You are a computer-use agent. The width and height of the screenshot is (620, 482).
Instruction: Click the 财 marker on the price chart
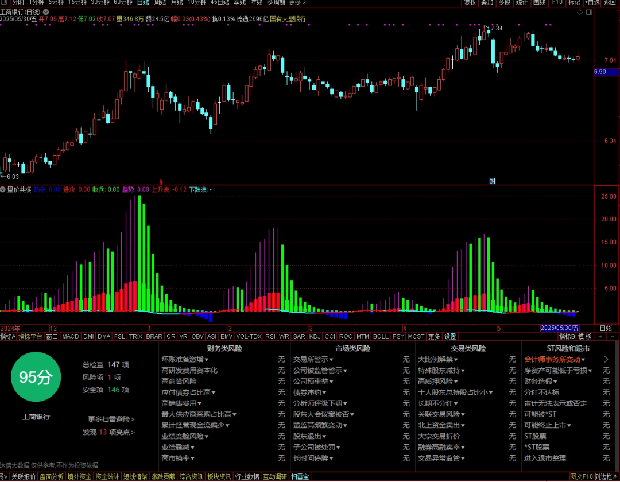click(x=493, y=181)
